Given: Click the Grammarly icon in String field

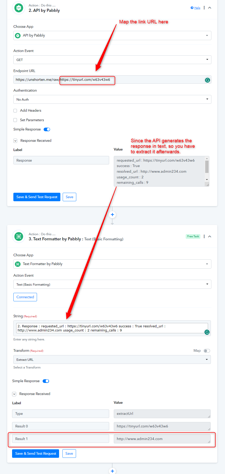Looking at the screenshot, I should (207, 332).
